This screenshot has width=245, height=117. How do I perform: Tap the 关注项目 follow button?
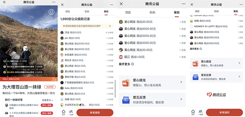click(50, 87)
